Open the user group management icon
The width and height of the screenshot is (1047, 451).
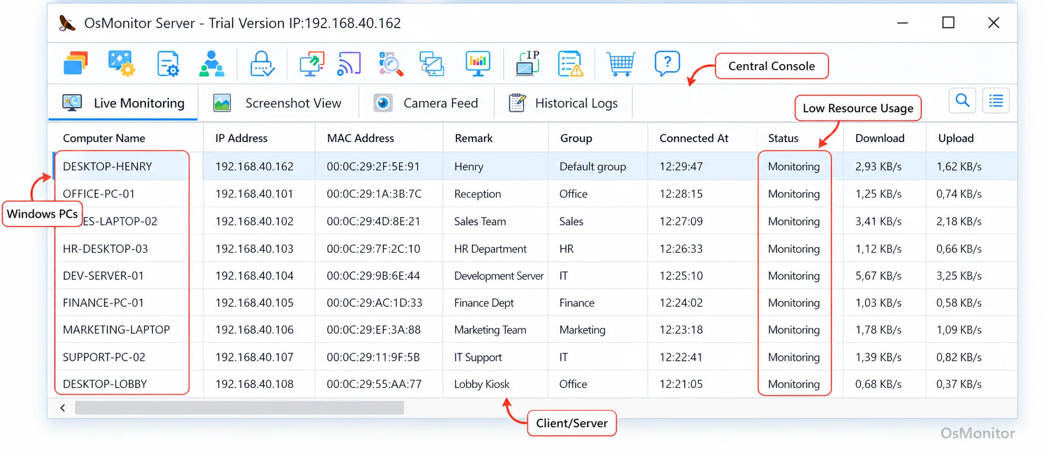click(212, 64)
